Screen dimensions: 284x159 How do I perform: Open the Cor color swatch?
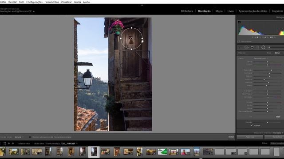tap(278, 117)
